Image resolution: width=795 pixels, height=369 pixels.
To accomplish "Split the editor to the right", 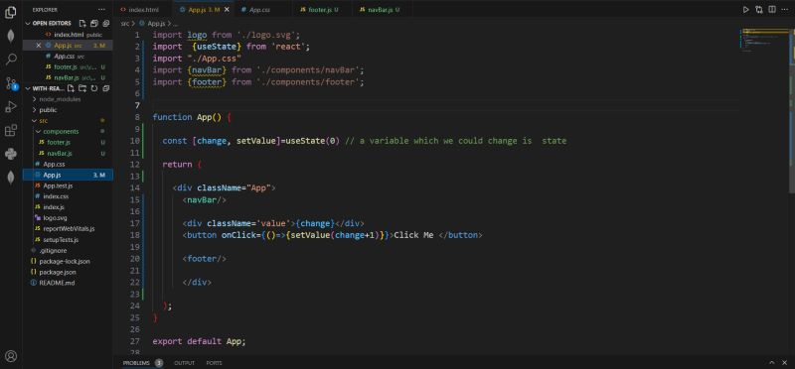I will point(772,10).
